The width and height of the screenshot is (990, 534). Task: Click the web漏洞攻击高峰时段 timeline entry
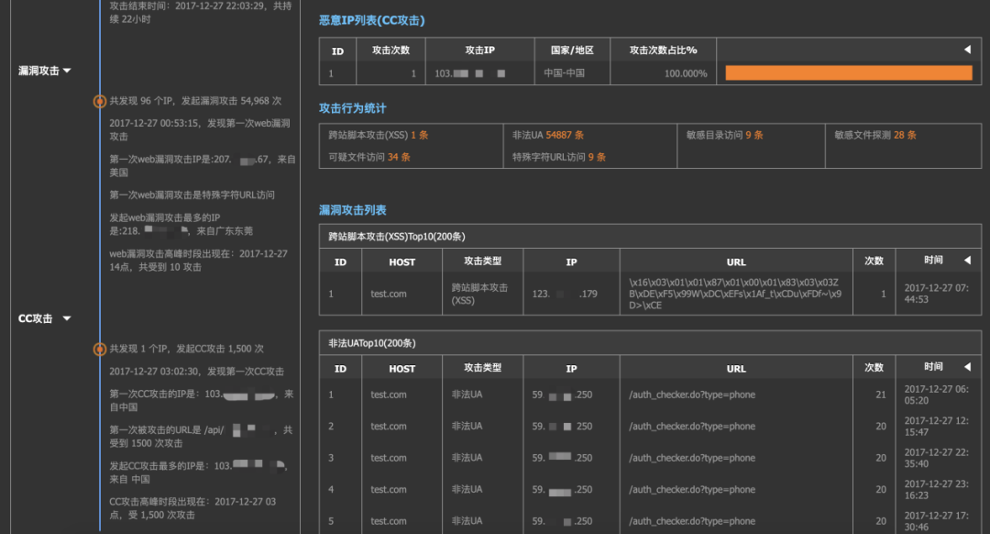(x=198, y=261)
